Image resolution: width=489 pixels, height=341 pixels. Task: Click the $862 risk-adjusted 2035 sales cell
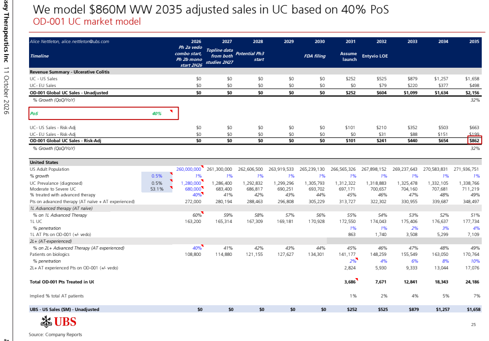(474, 141)
